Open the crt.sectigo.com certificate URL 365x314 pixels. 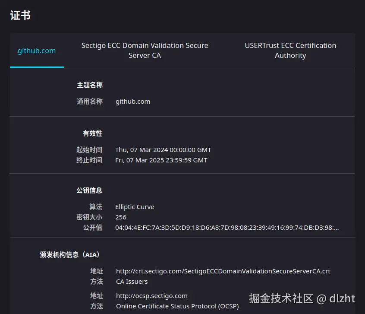pyautogui.click(x=223, y=271)
